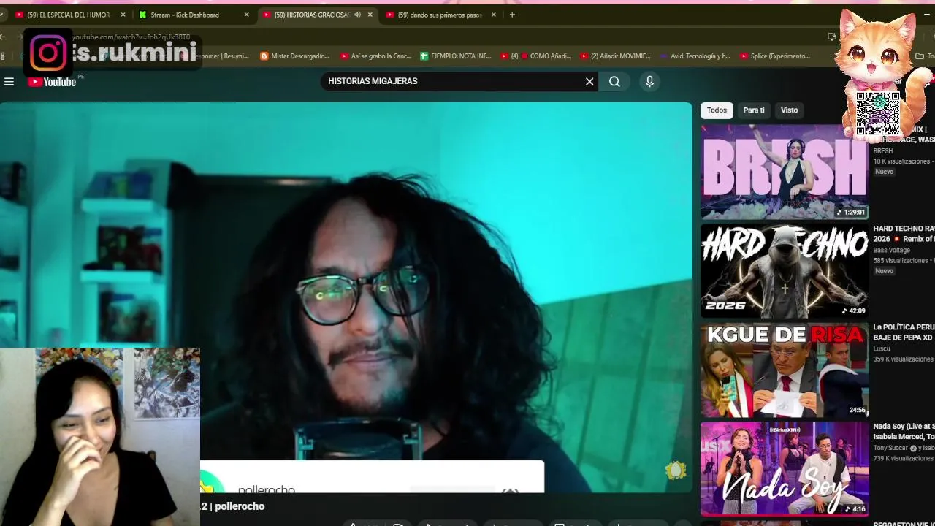Viewport: 935px width, 526px height.
Task: Click the 1:29:01 duration on BRESH thumbnail
Action: pos(851,213)
